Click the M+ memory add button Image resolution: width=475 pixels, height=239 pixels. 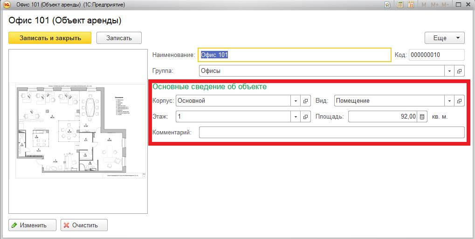pyautogui.click(x=435, y=5)
